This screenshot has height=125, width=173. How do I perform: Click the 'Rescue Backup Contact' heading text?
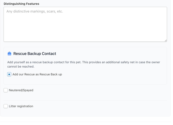click(x=35, y=54)
